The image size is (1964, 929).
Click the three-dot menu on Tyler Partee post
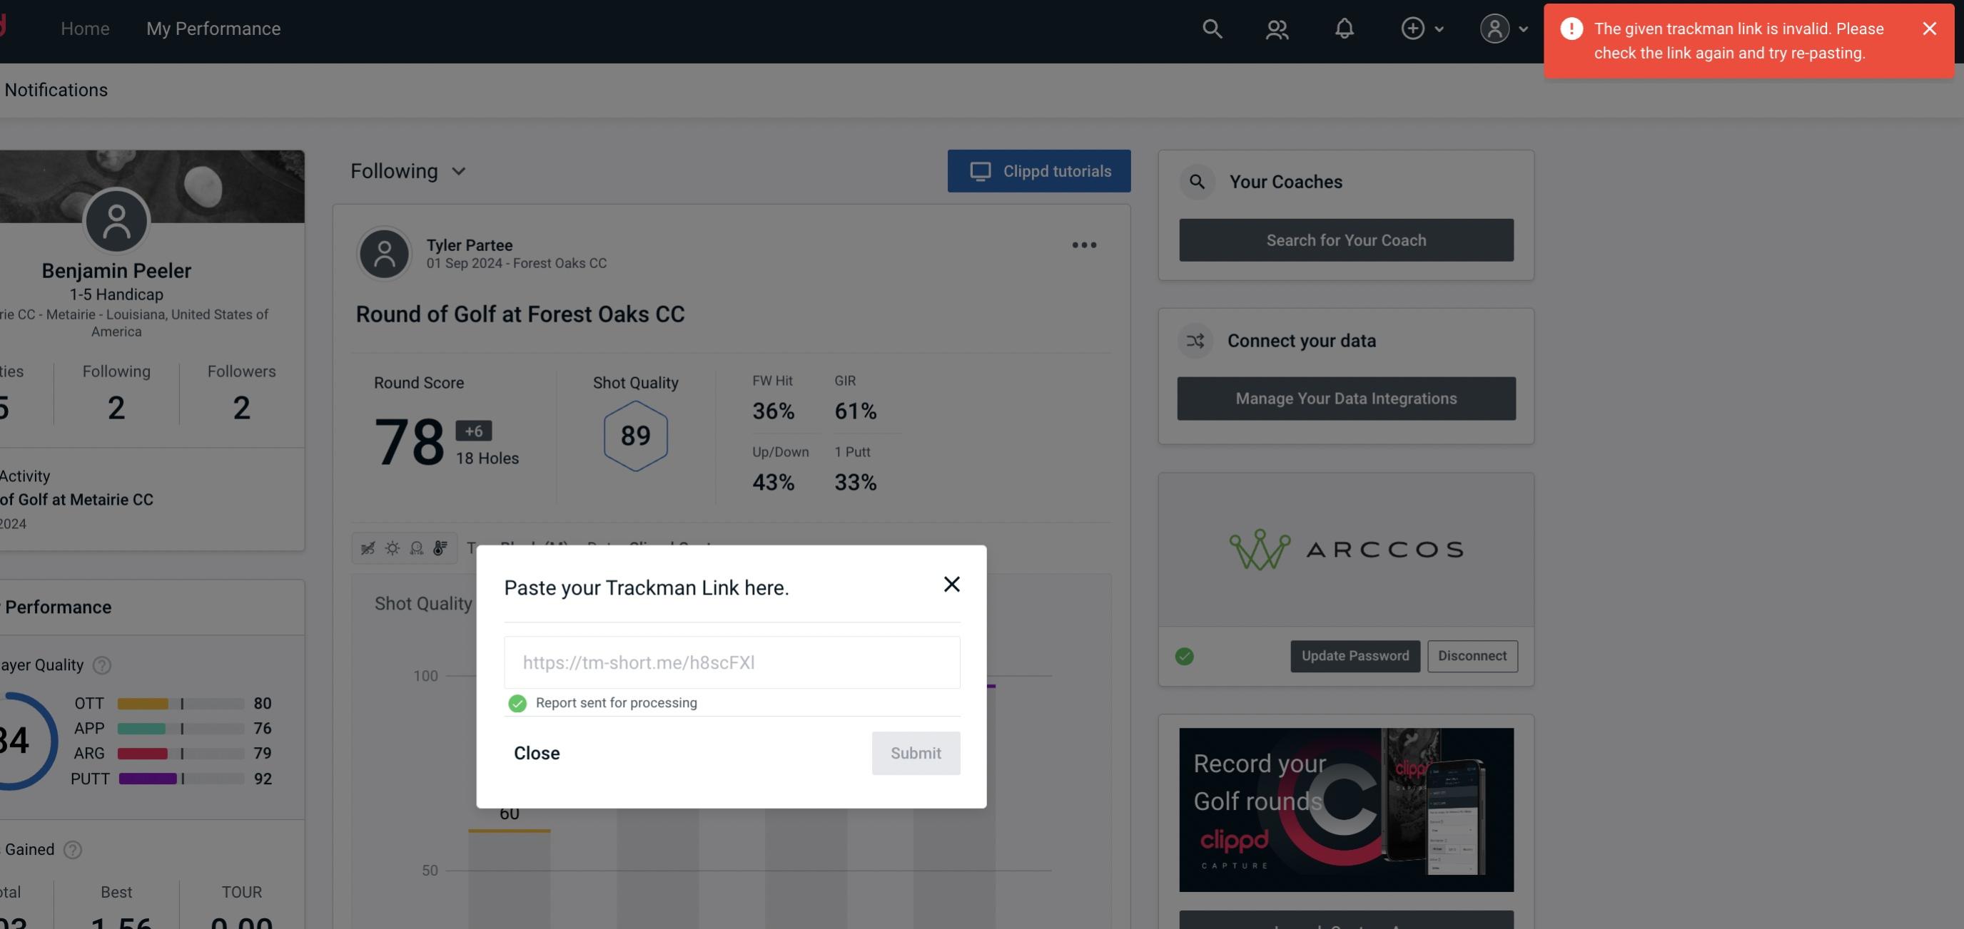(x=1085, y=245)
